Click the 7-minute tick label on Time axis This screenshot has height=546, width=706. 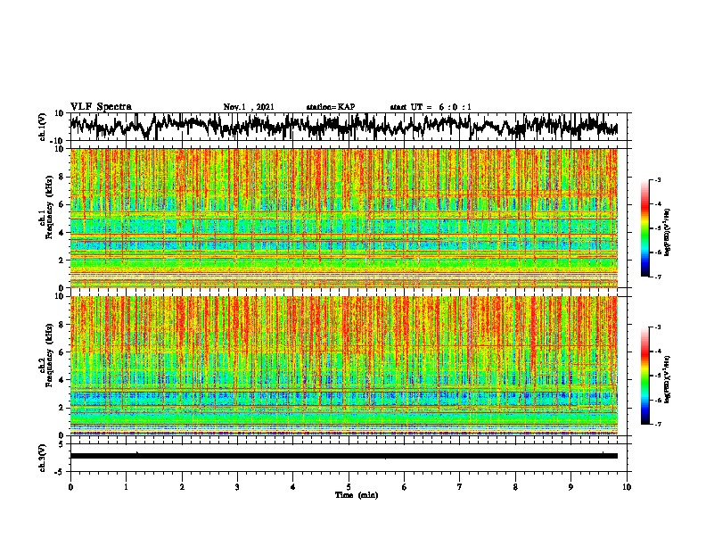460,487
